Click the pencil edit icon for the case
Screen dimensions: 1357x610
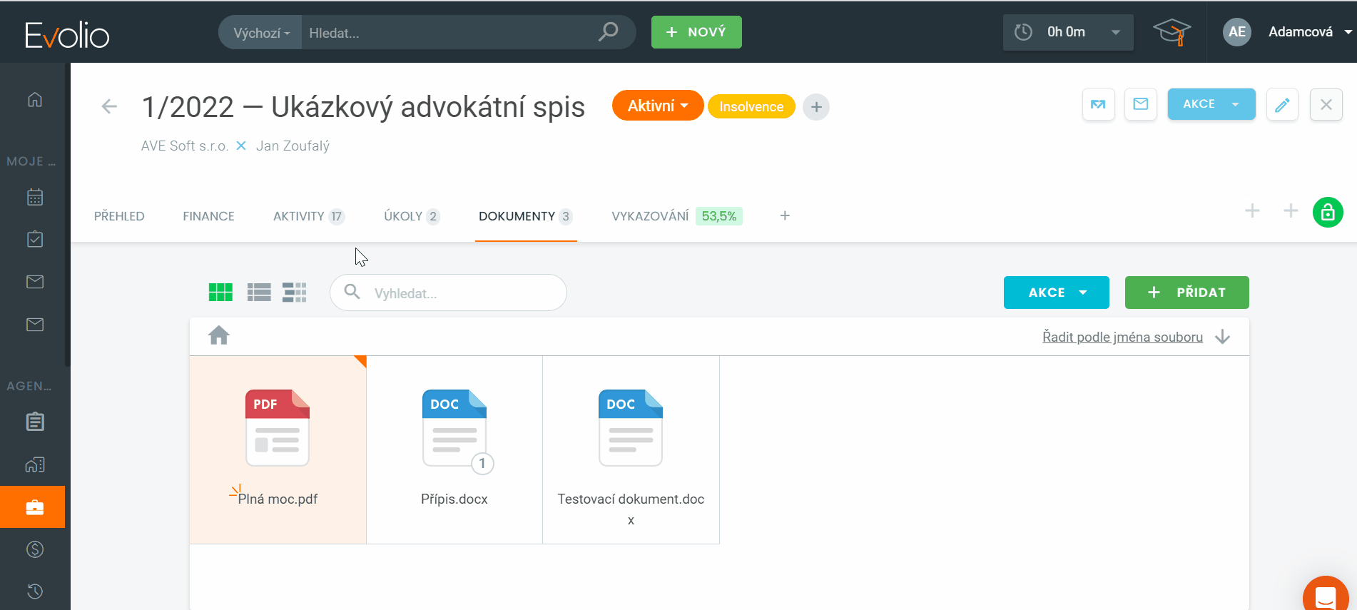(x=1281, y=105)
